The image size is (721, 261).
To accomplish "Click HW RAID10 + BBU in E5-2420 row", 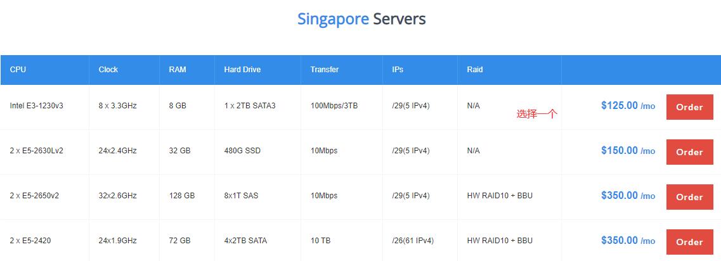I will [x=500, y=241].
